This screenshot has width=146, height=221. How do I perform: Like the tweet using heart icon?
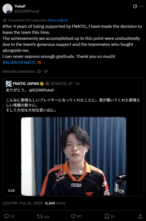[73, 216]
